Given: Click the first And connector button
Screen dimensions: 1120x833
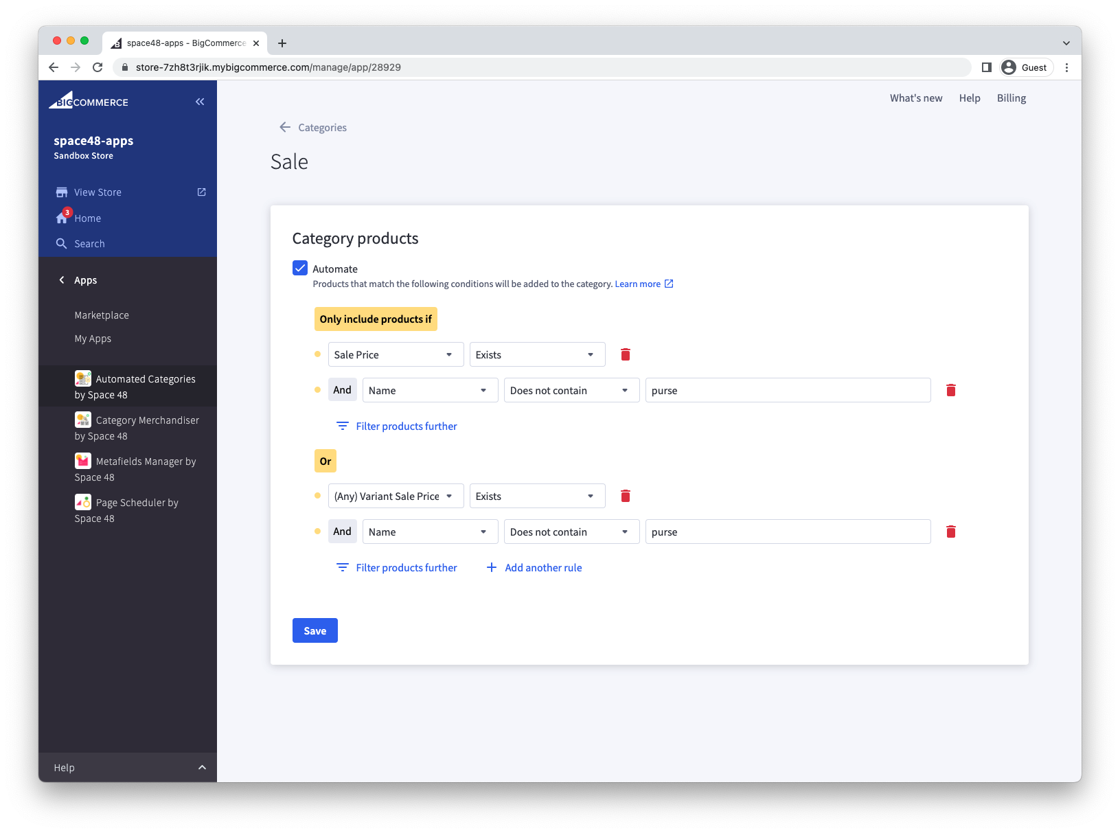Looking at the screenshot, I should pos(342,389).
